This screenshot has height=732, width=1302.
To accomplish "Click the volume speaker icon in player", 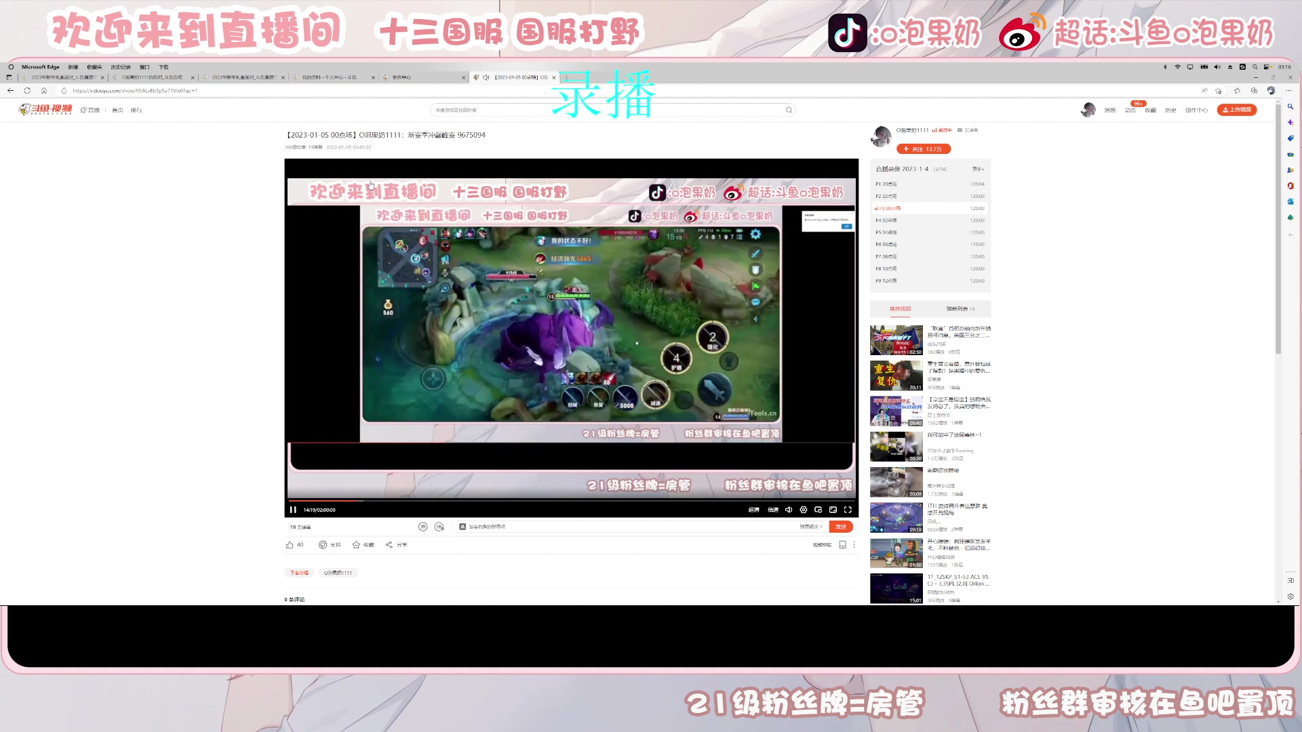I will (789, 510).
